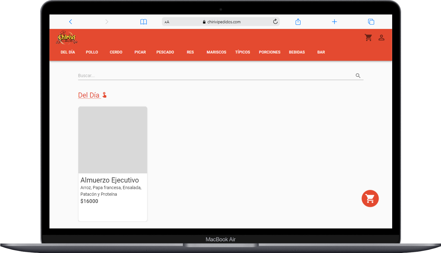Switch to the MARISCOS category
The height and width of the screenshot is (253, 441).
[x=216, y=52]
